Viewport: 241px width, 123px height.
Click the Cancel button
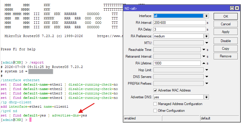[x=226, y=24]
